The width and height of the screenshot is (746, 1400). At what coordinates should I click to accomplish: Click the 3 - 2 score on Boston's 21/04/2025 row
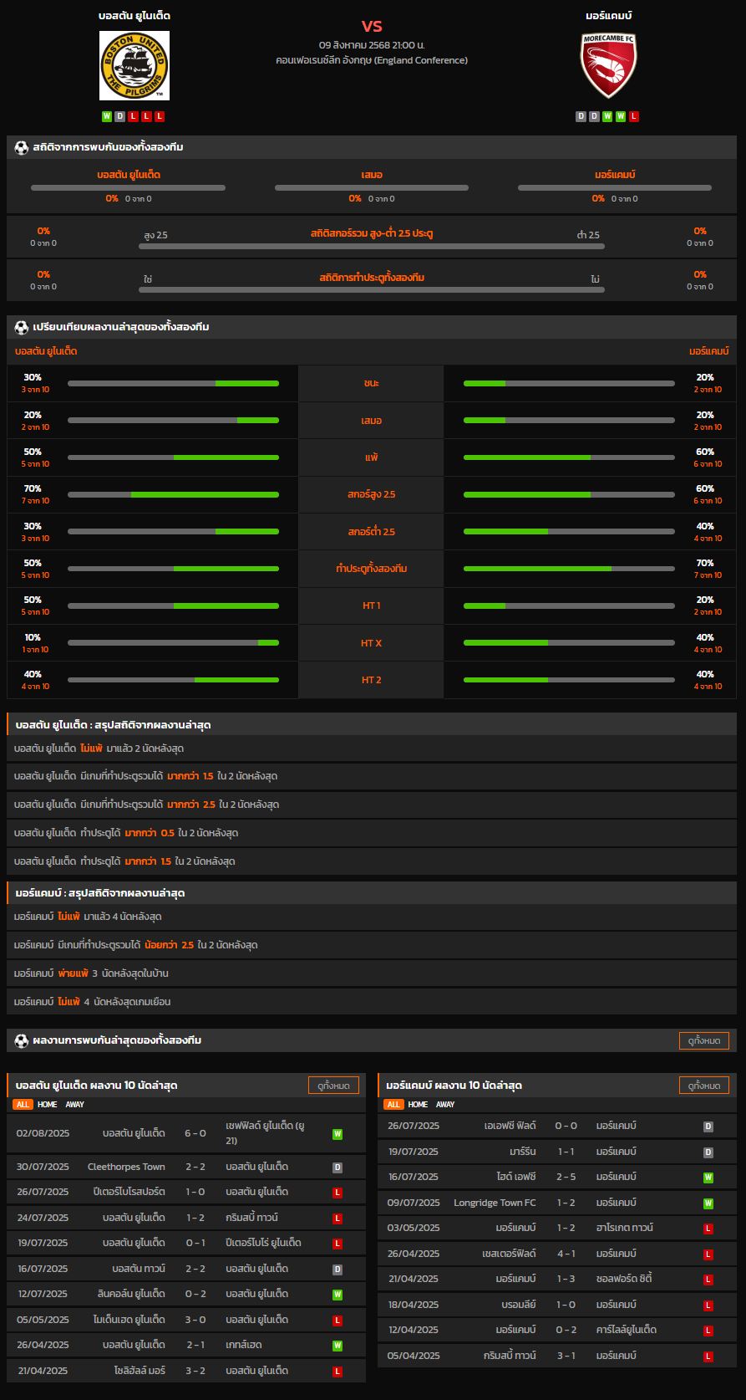(x=195, y=1372)
